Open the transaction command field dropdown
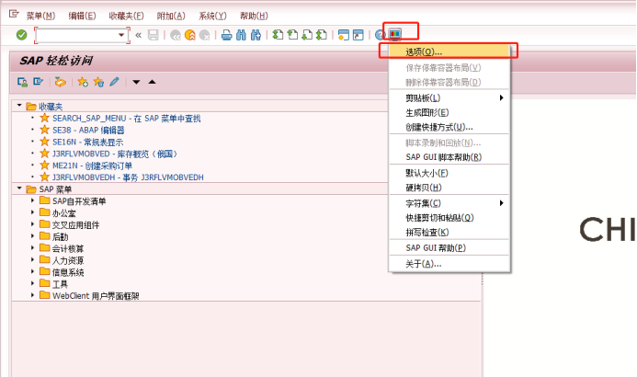637x377 pixels. (121, 35)
